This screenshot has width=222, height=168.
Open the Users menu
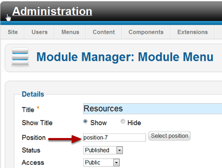39,32
